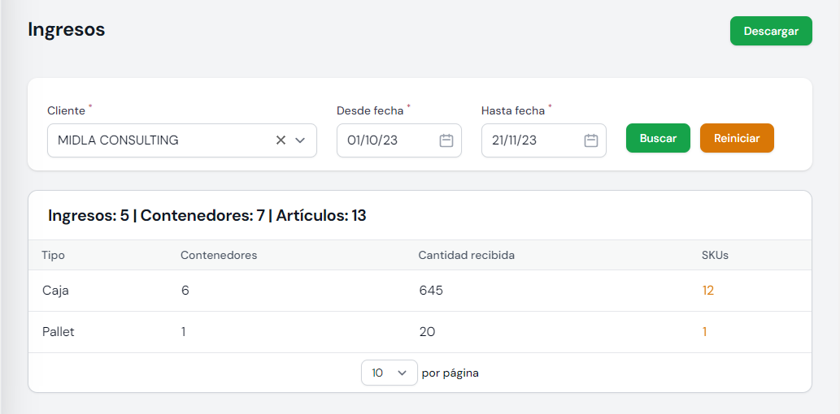Sort by the Tipo column header

(x=53, y=255)
